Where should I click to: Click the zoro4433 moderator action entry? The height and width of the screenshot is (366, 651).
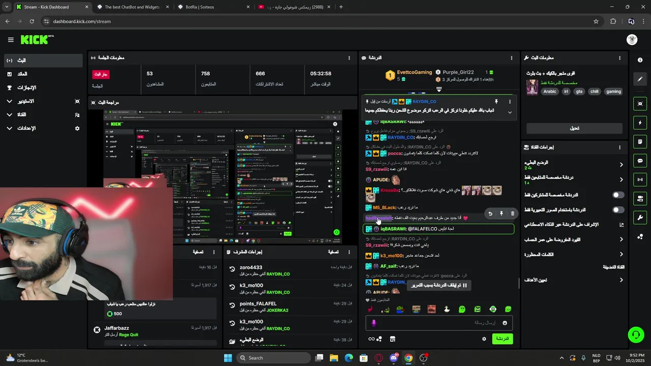tap(290, 270)
